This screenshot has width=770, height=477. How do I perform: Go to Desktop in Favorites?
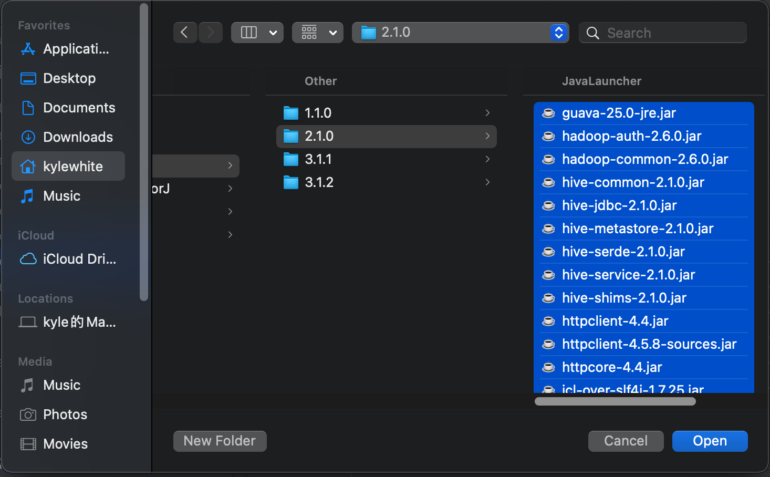pyautogui.click(x=68, y=78)
